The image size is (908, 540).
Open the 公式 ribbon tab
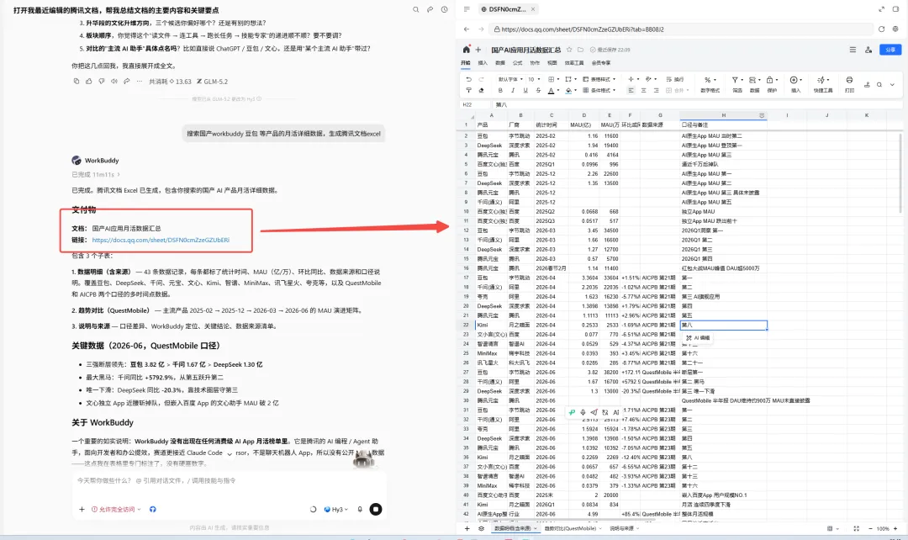[x=518, y=62]
